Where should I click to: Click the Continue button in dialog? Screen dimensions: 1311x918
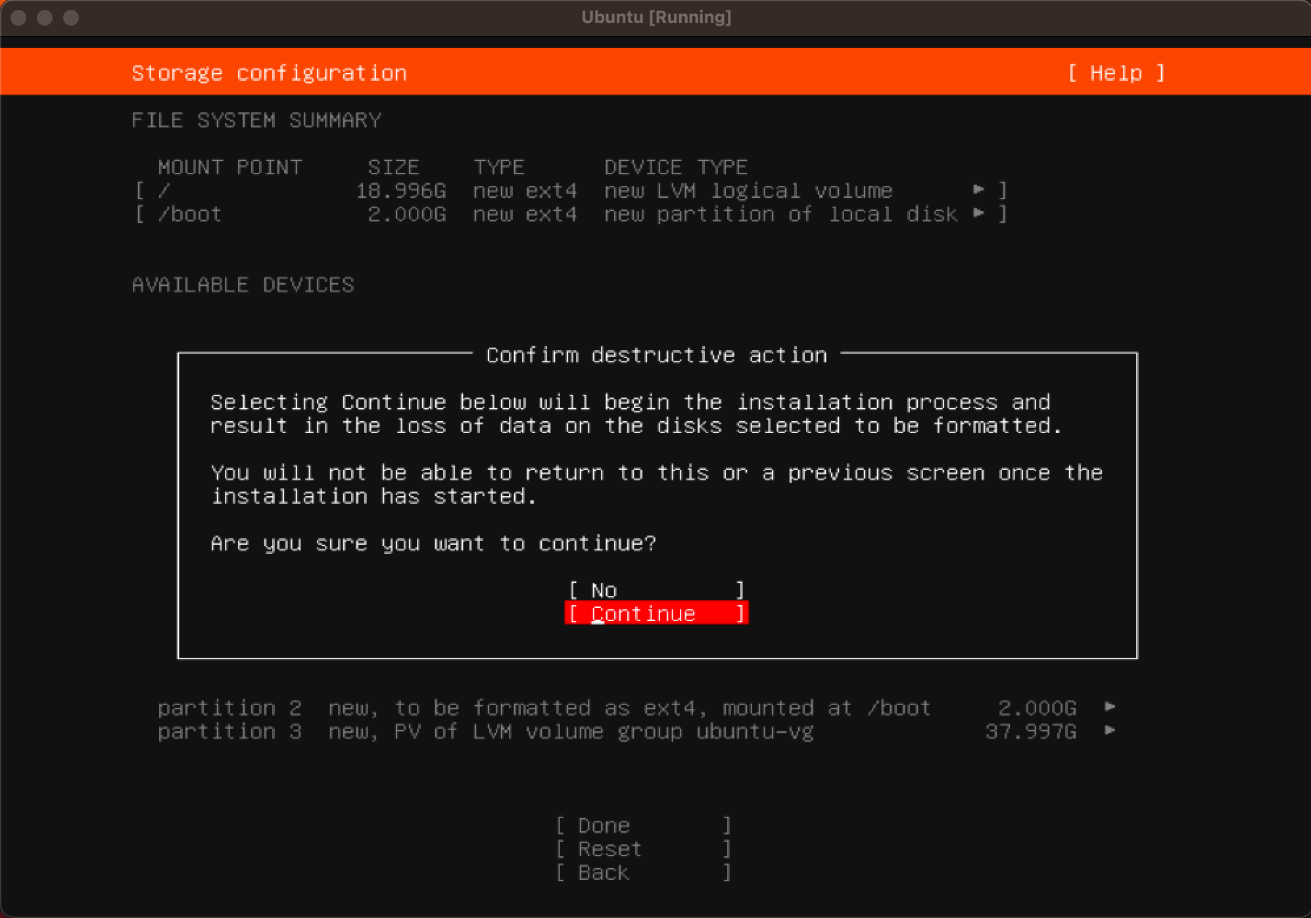point(655,613)
